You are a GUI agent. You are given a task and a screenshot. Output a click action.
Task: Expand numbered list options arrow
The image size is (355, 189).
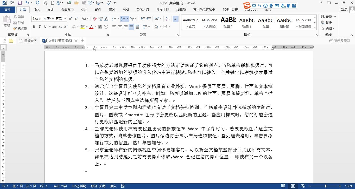[127, 19]
